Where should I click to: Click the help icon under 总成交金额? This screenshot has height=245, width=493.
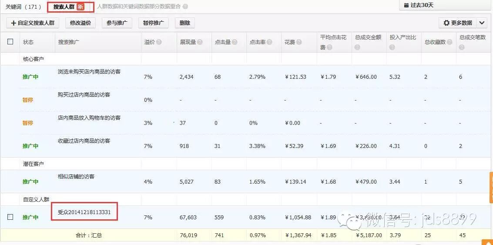[358, 47]
